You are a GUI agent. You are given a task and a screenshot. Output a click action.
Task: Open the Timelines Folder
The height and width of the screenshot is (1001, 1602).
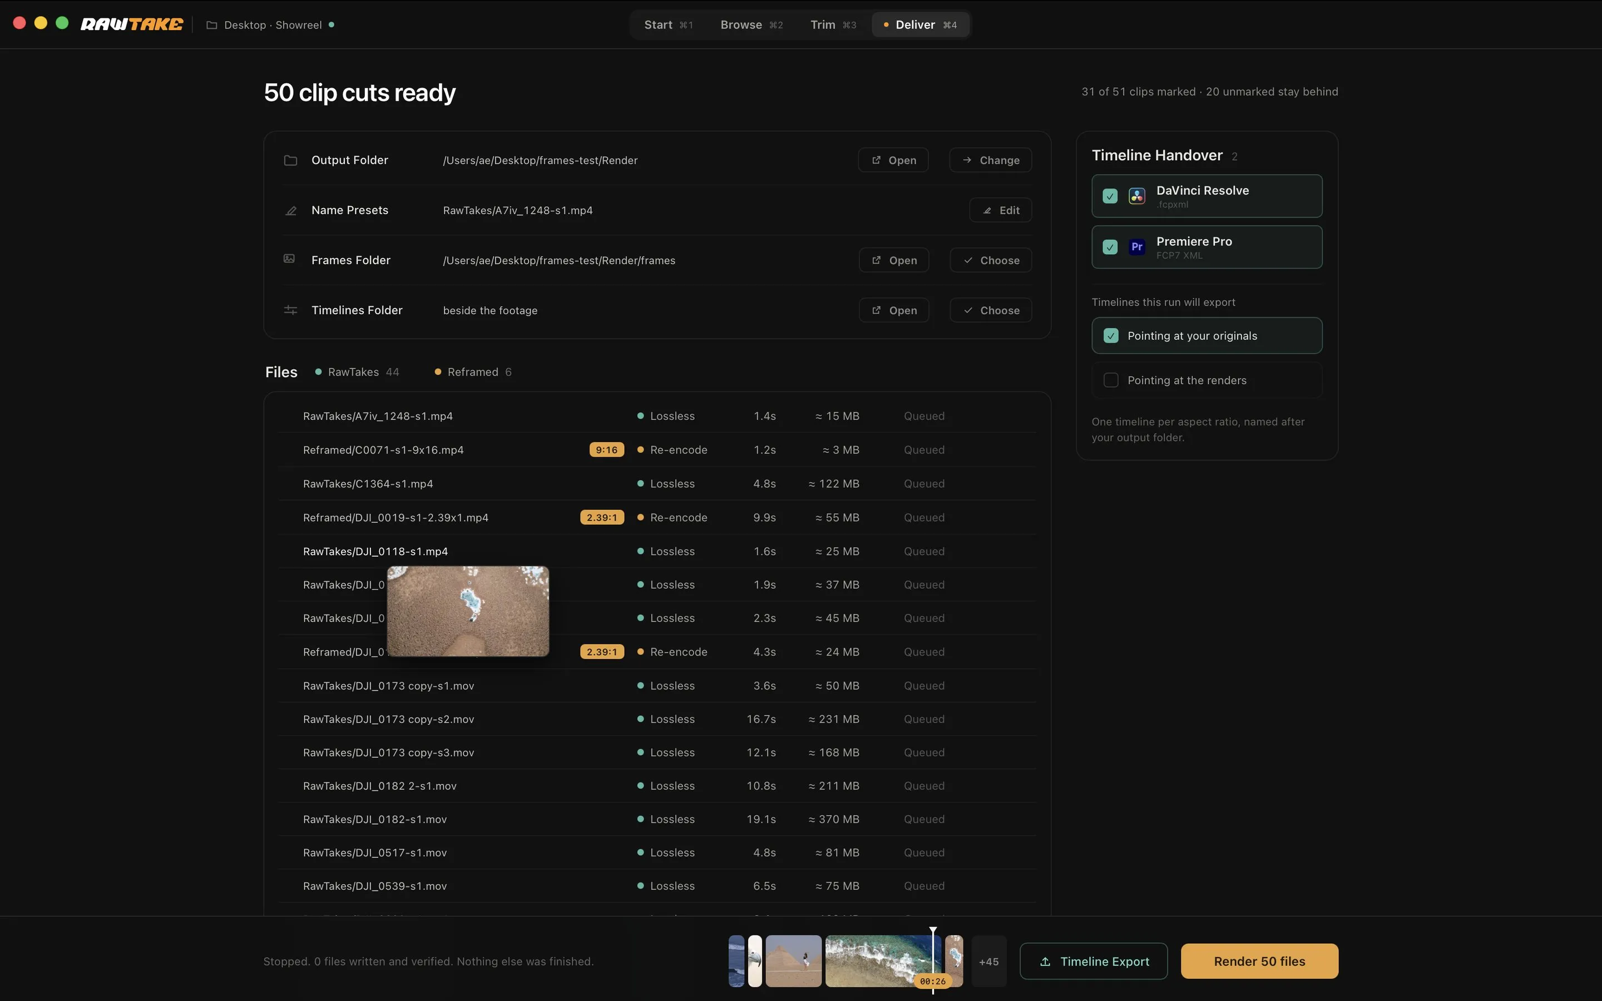pos(894,310)
